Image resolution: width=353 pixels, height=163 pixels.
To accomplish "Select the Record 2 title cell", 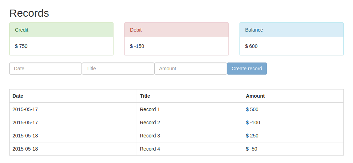I will [150, 123].
